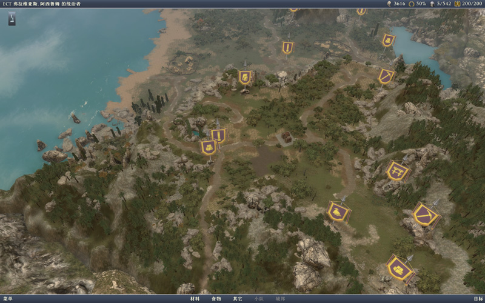Select the walled village on the sandy coast

(183, 64)
